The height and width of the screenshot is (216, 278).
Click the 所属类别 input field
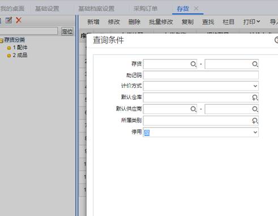(201, 121)
